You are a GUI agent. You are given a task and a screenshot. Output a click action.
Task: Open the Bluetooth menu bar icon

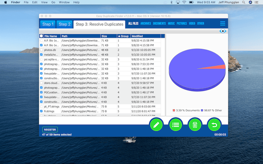pyautogui.click(x=171, y=2)
